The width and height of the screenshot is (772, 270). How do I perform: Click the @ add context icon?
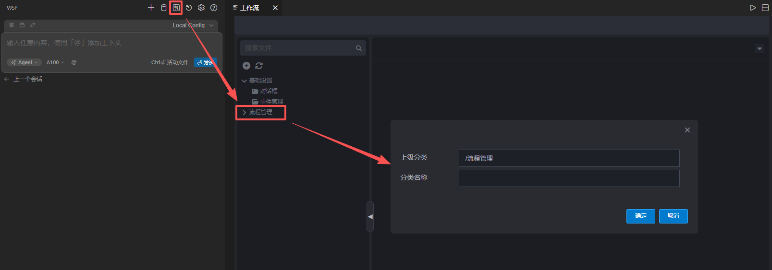[x=74, y=62]
